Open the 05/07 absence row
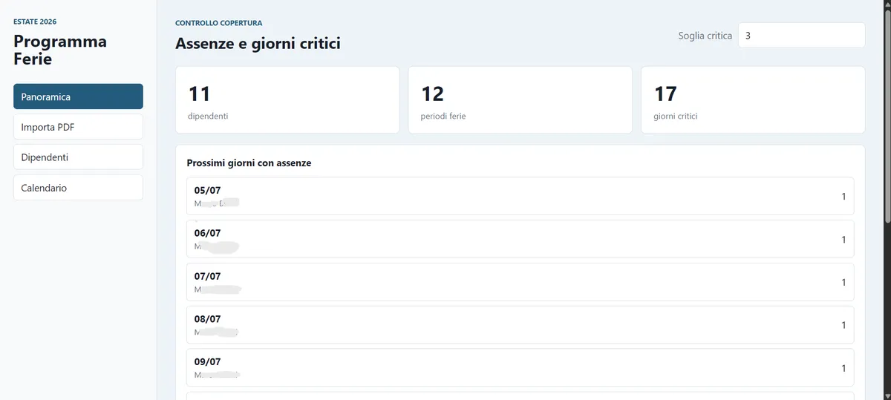This screenshot has width=891, height=400. (520, 196)
